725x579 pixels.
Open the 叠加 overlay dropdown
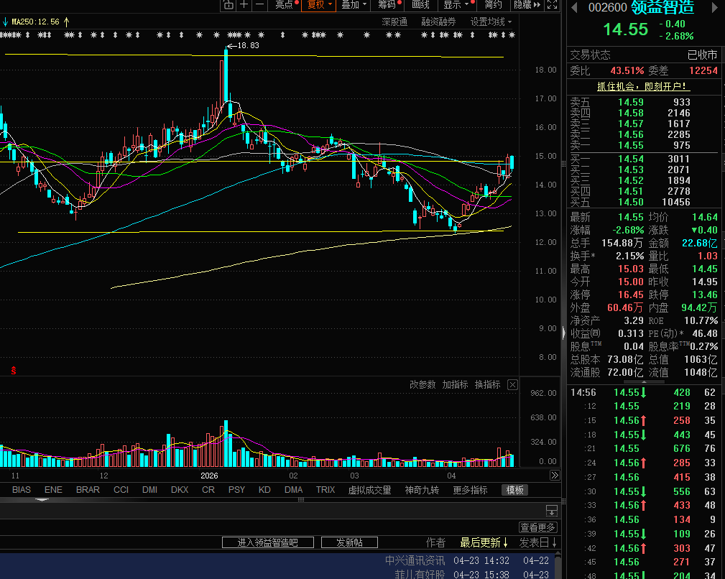click(x=354, y=4)
